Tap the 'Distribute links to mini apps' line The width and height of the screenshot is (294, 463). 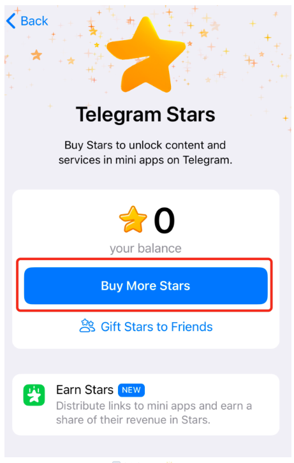tap(154, 406)
